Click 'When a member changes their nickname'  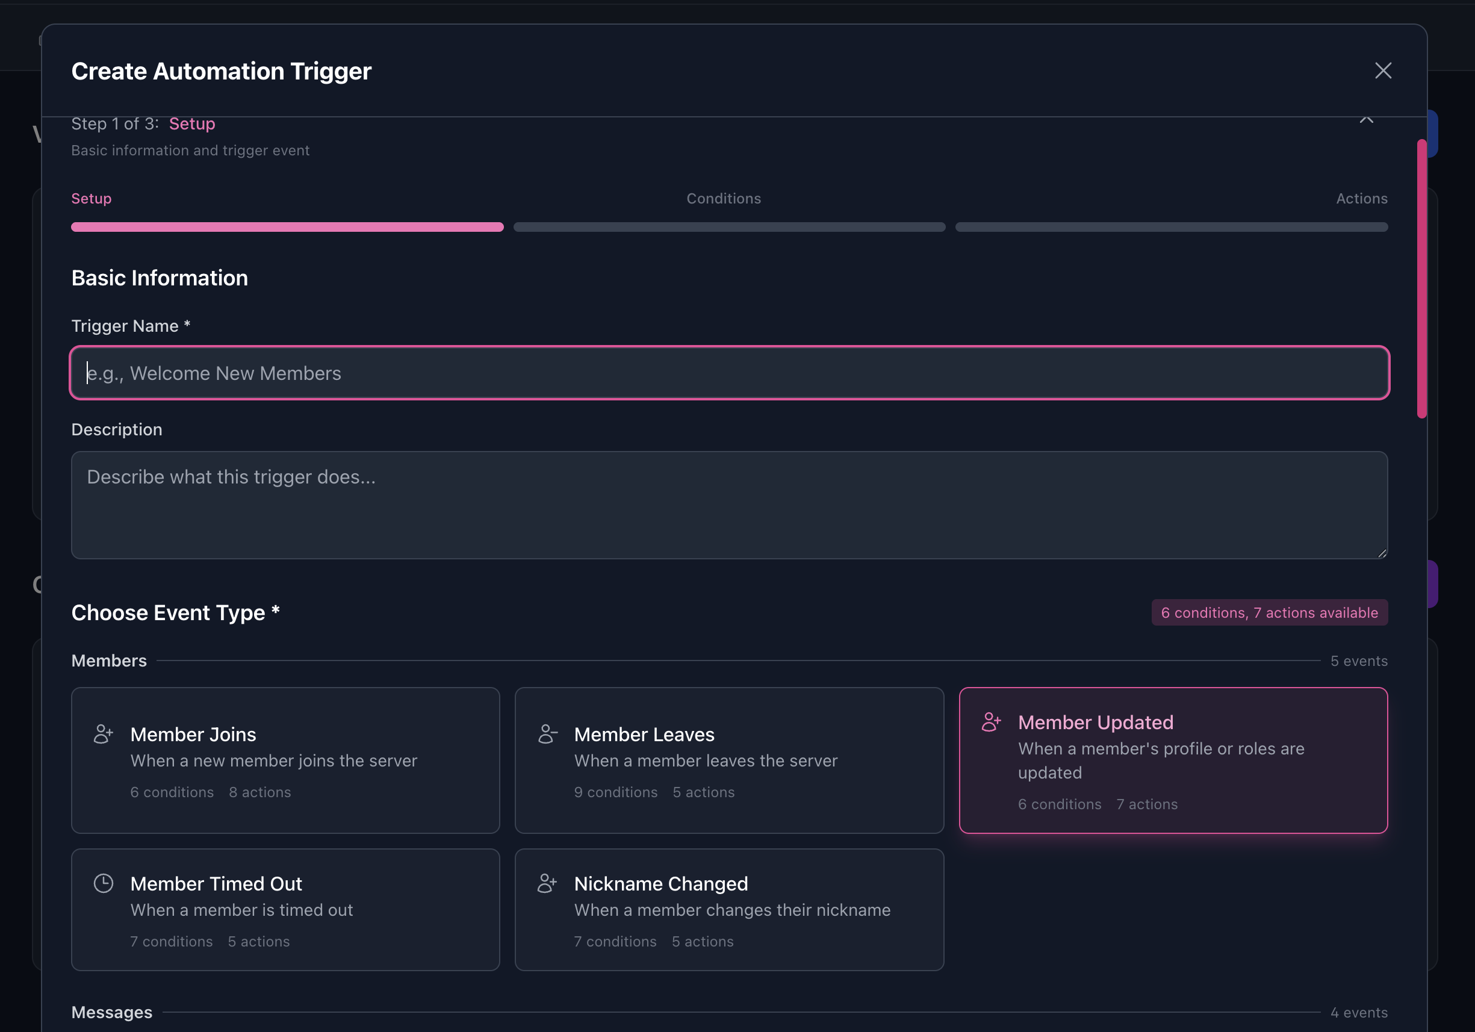(731, 909)
